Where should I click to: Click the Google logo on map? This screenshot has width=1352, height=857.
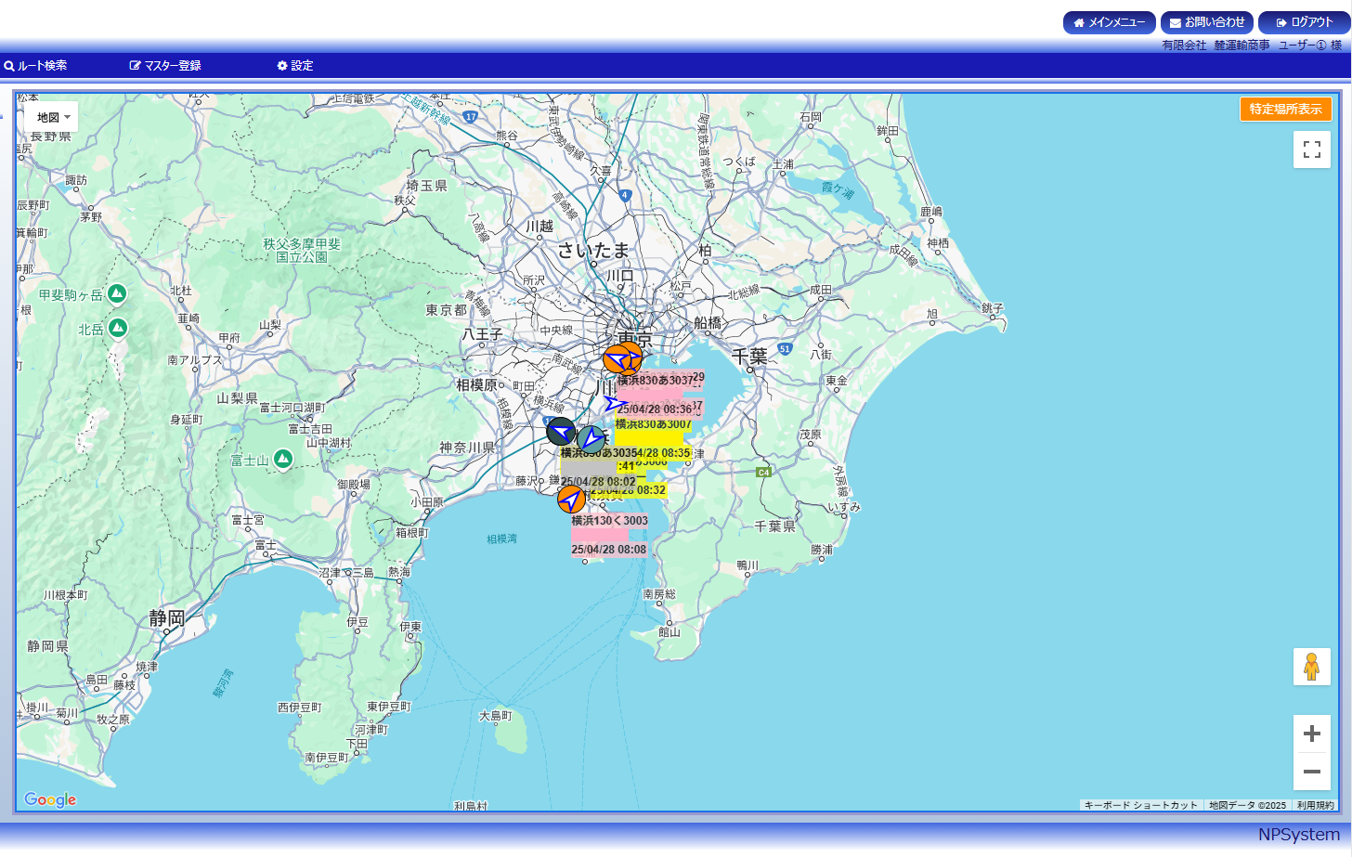click(50, 799)
